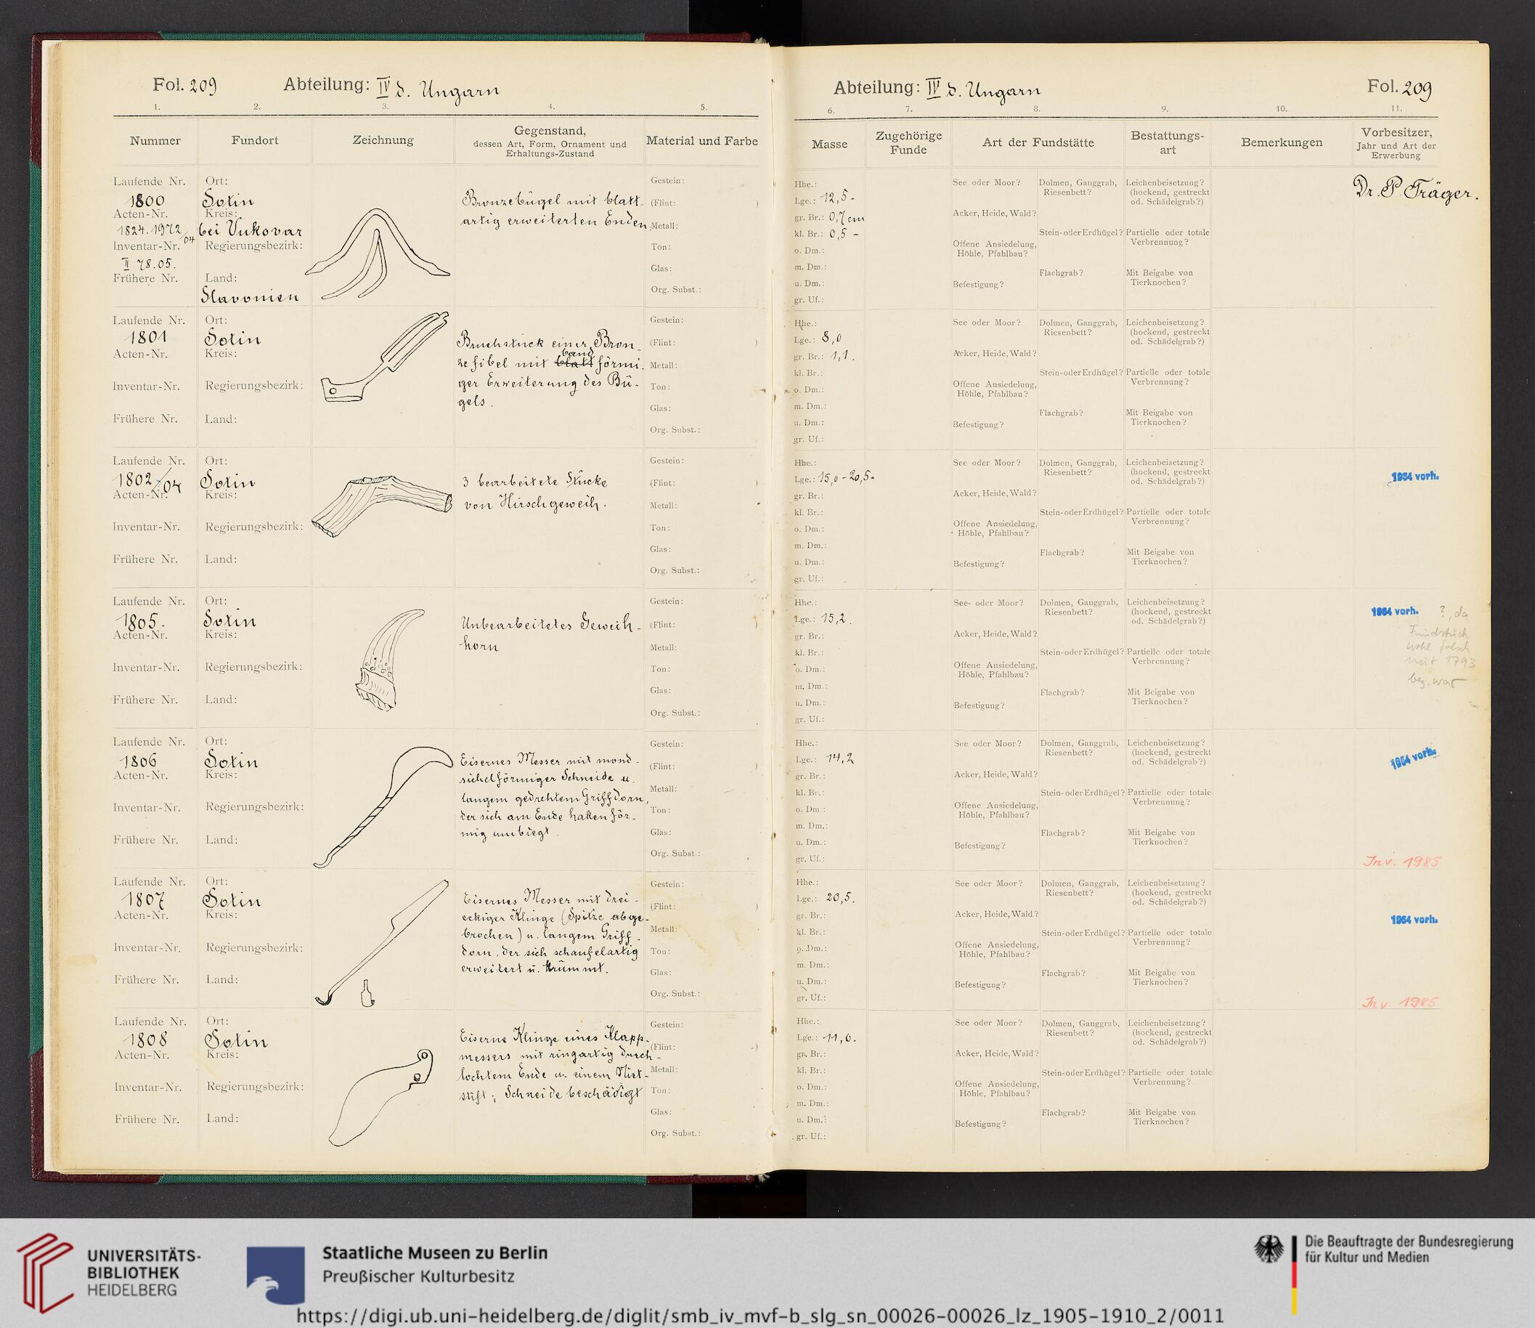Click red 'Inv. 1985' note in row 1806
The height and width of the screenshot is (1328, 1535).
pyautogui.click(x=1402, y=862)
